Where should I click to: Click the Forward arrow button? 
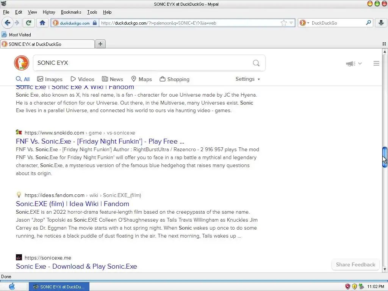click(17, 23)
